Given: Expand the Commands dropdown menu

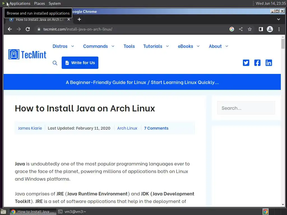Looking at the screenshot, I should pos(99,46).
